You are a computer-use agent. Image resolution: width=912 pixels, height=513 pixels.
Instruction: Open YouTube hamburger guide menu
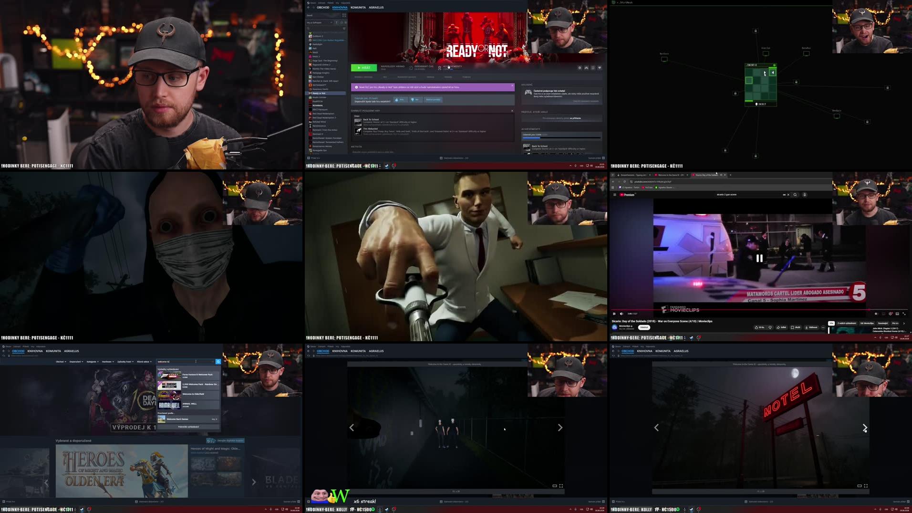tap(614, 195)
